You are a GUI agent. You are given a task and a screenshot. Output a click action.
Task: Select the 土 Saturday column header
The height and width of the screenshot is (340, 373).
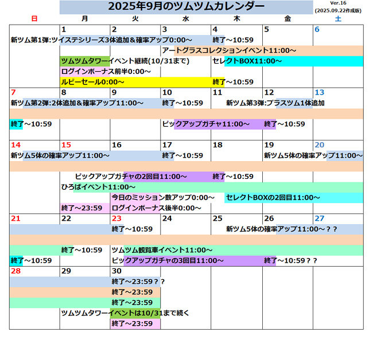click(x=337, y=19)
